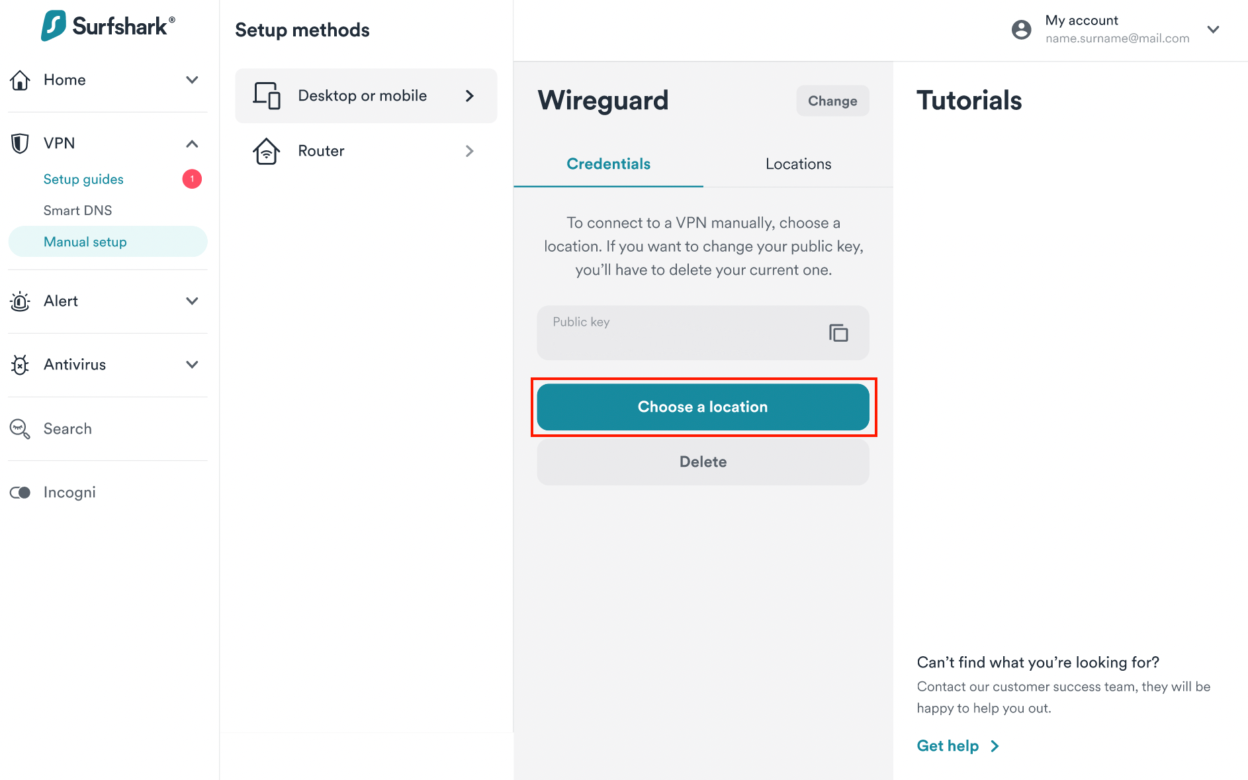
Task: Click the Alert siren icon
Action: 20,301
